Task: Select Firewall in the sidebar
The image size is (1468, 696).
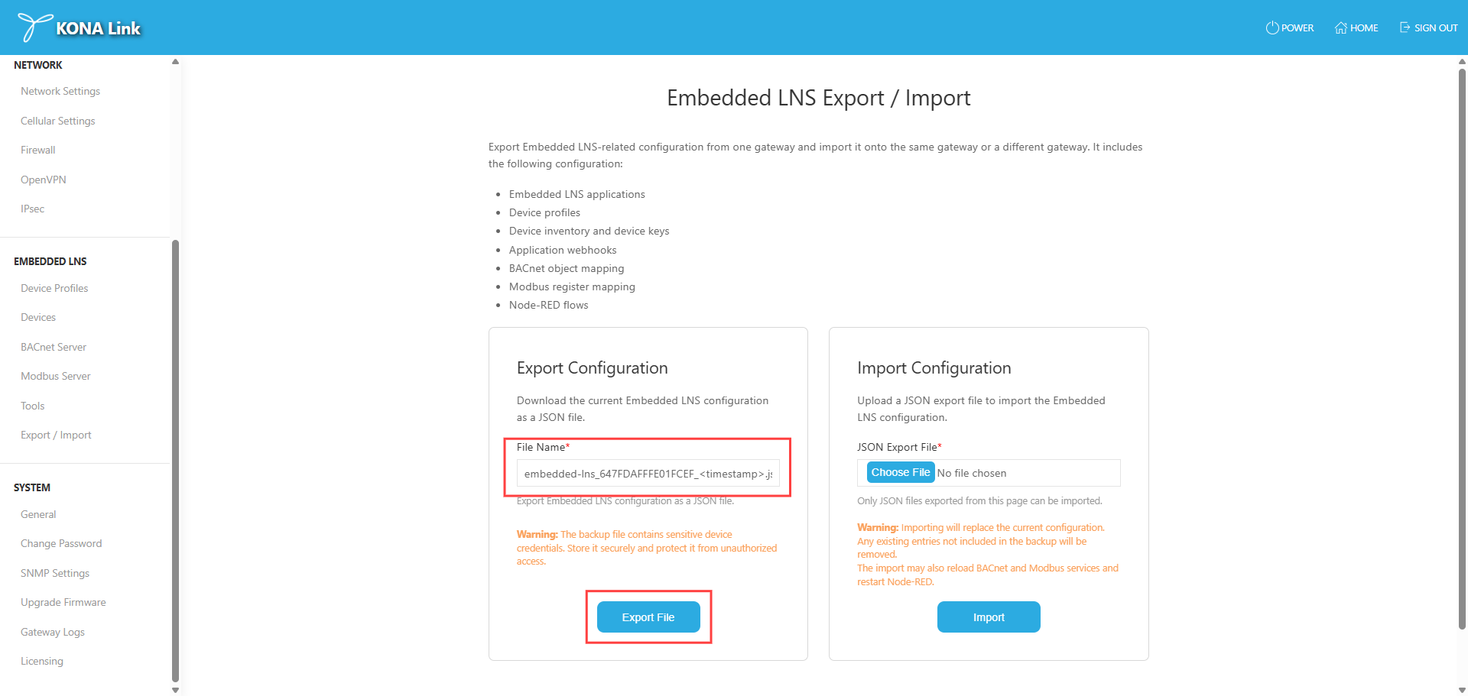Action: [38, 150]
